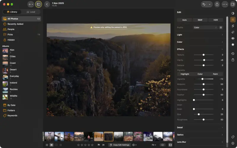Open the Profile Color dropdown
This screenshot has width=237, height=148.
tap(205, 28)
